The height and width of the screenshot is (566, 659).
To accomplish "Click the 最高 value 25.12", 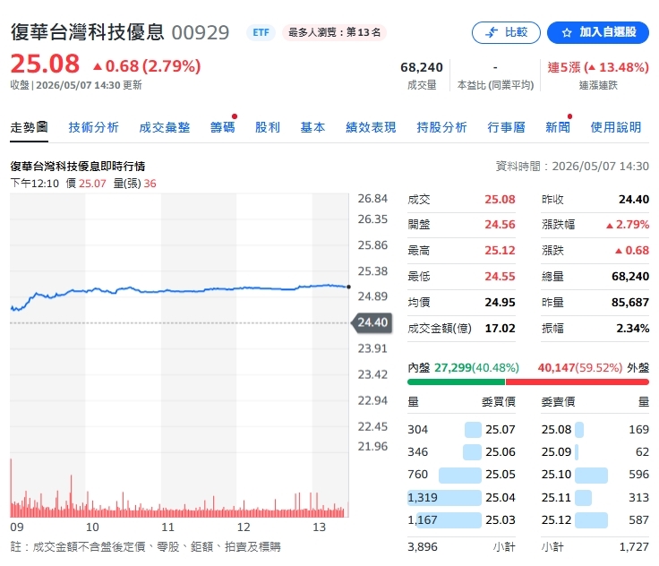I will tap(500, 251).
